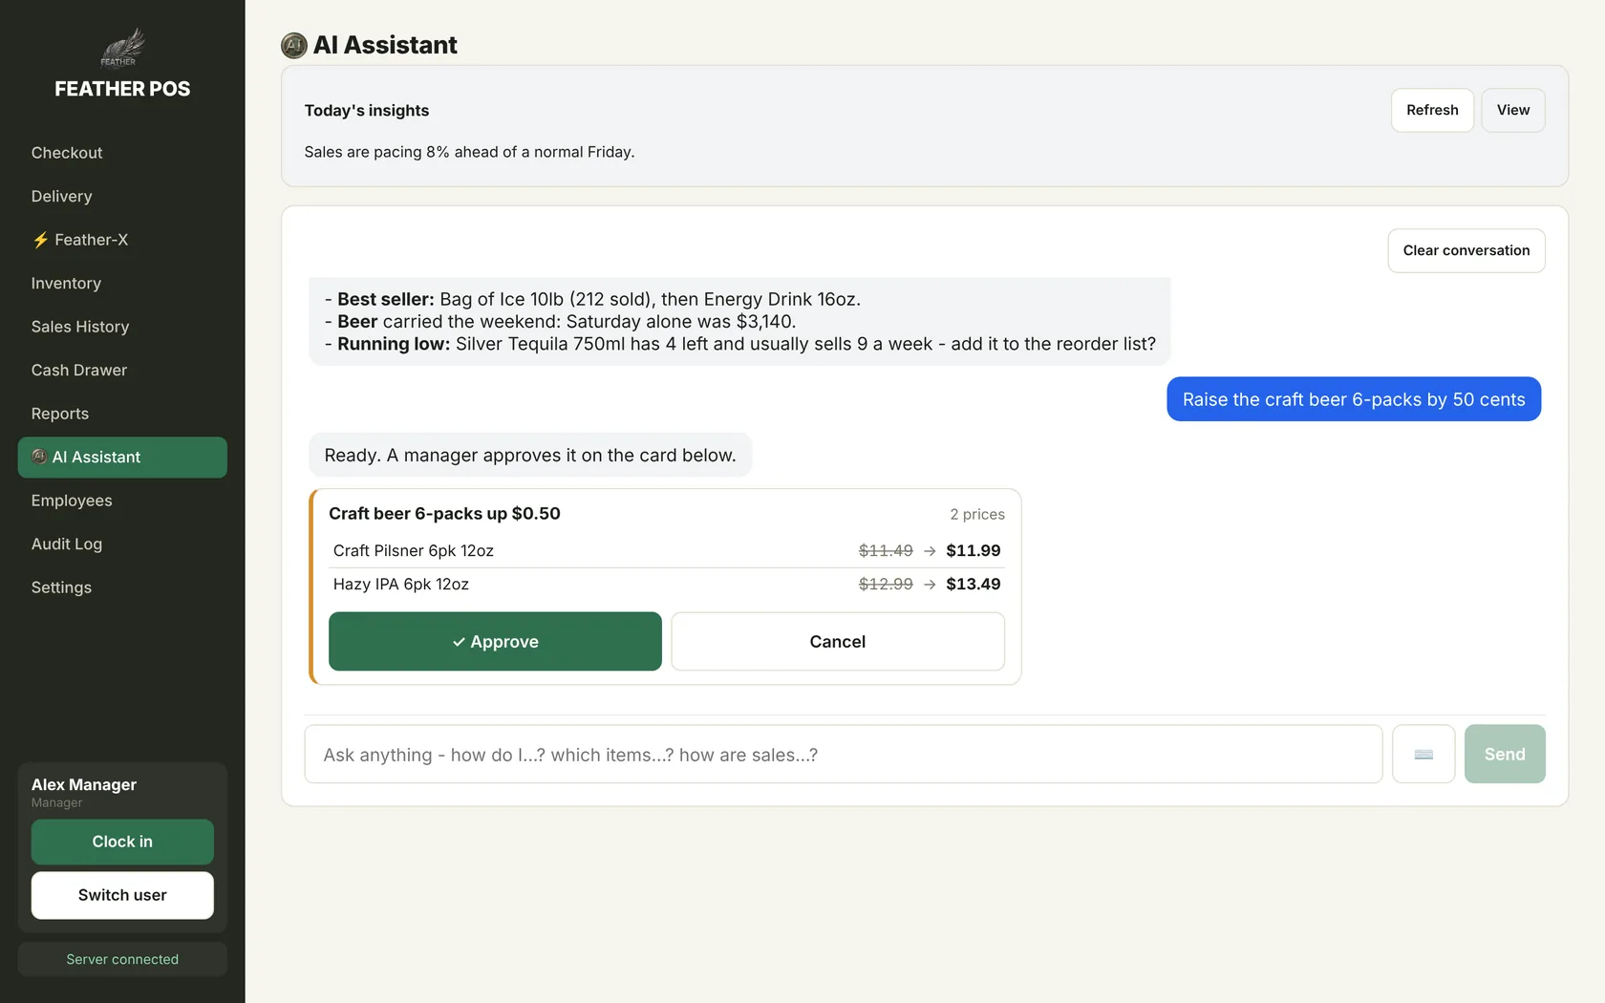Navigate to Inventory
This screenshot has width=1605, height=1003.
pyautogui.click(x=122, y=283)
